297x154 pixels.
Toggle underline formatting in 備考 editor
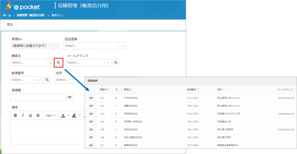point(30,116)
